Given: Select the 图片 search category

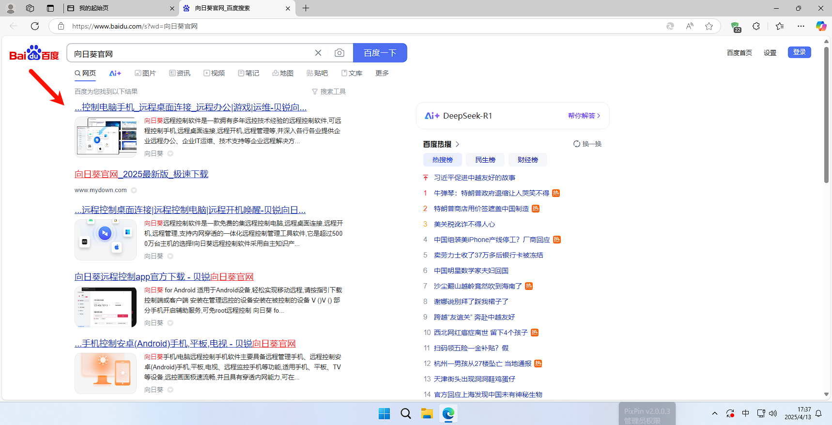Looking at the screenshot, I should coord(145,73).
